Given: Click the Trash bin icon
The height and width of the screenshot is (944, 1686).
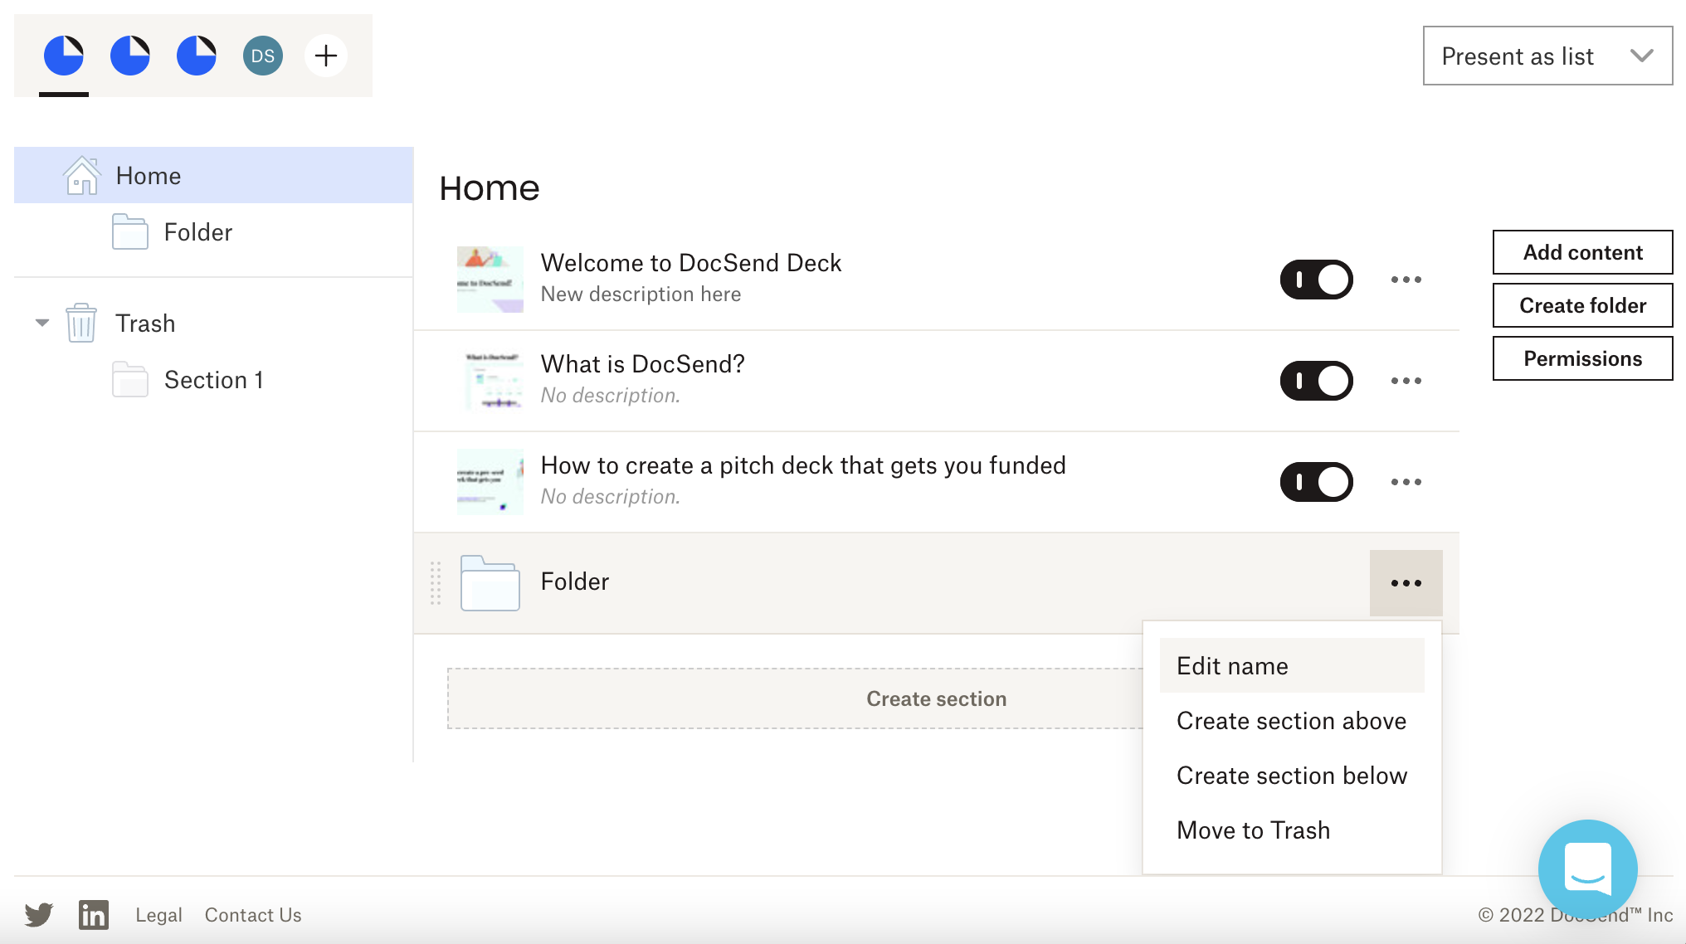Looking at the screenshot, I should (x=81, y=323).
